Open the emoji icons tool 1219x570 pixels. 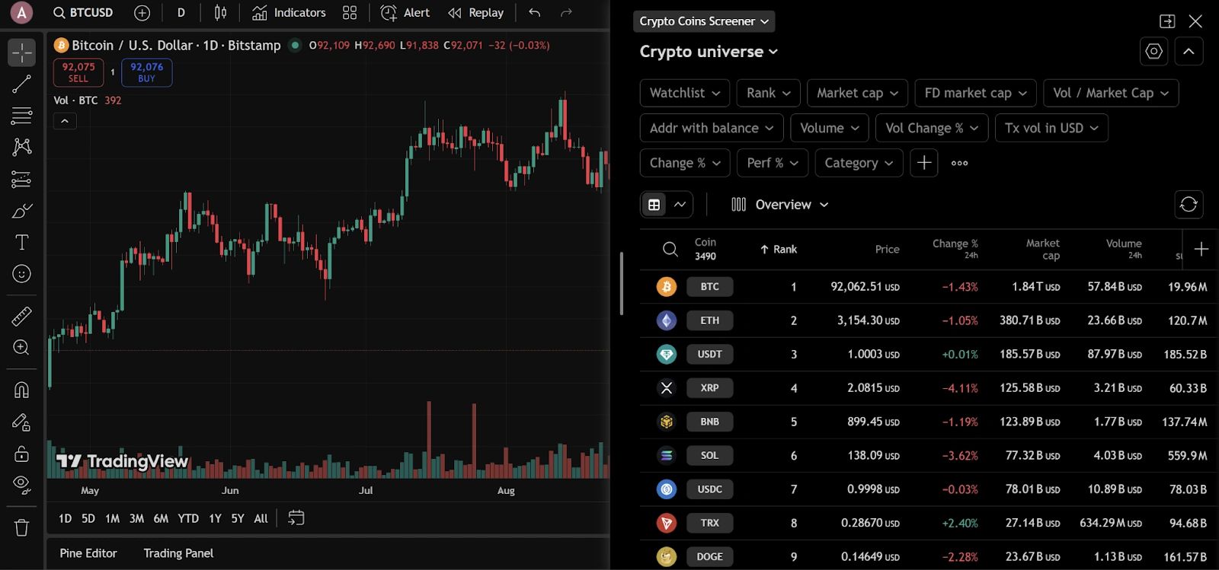pyautogui.click(x=21, y=274)
